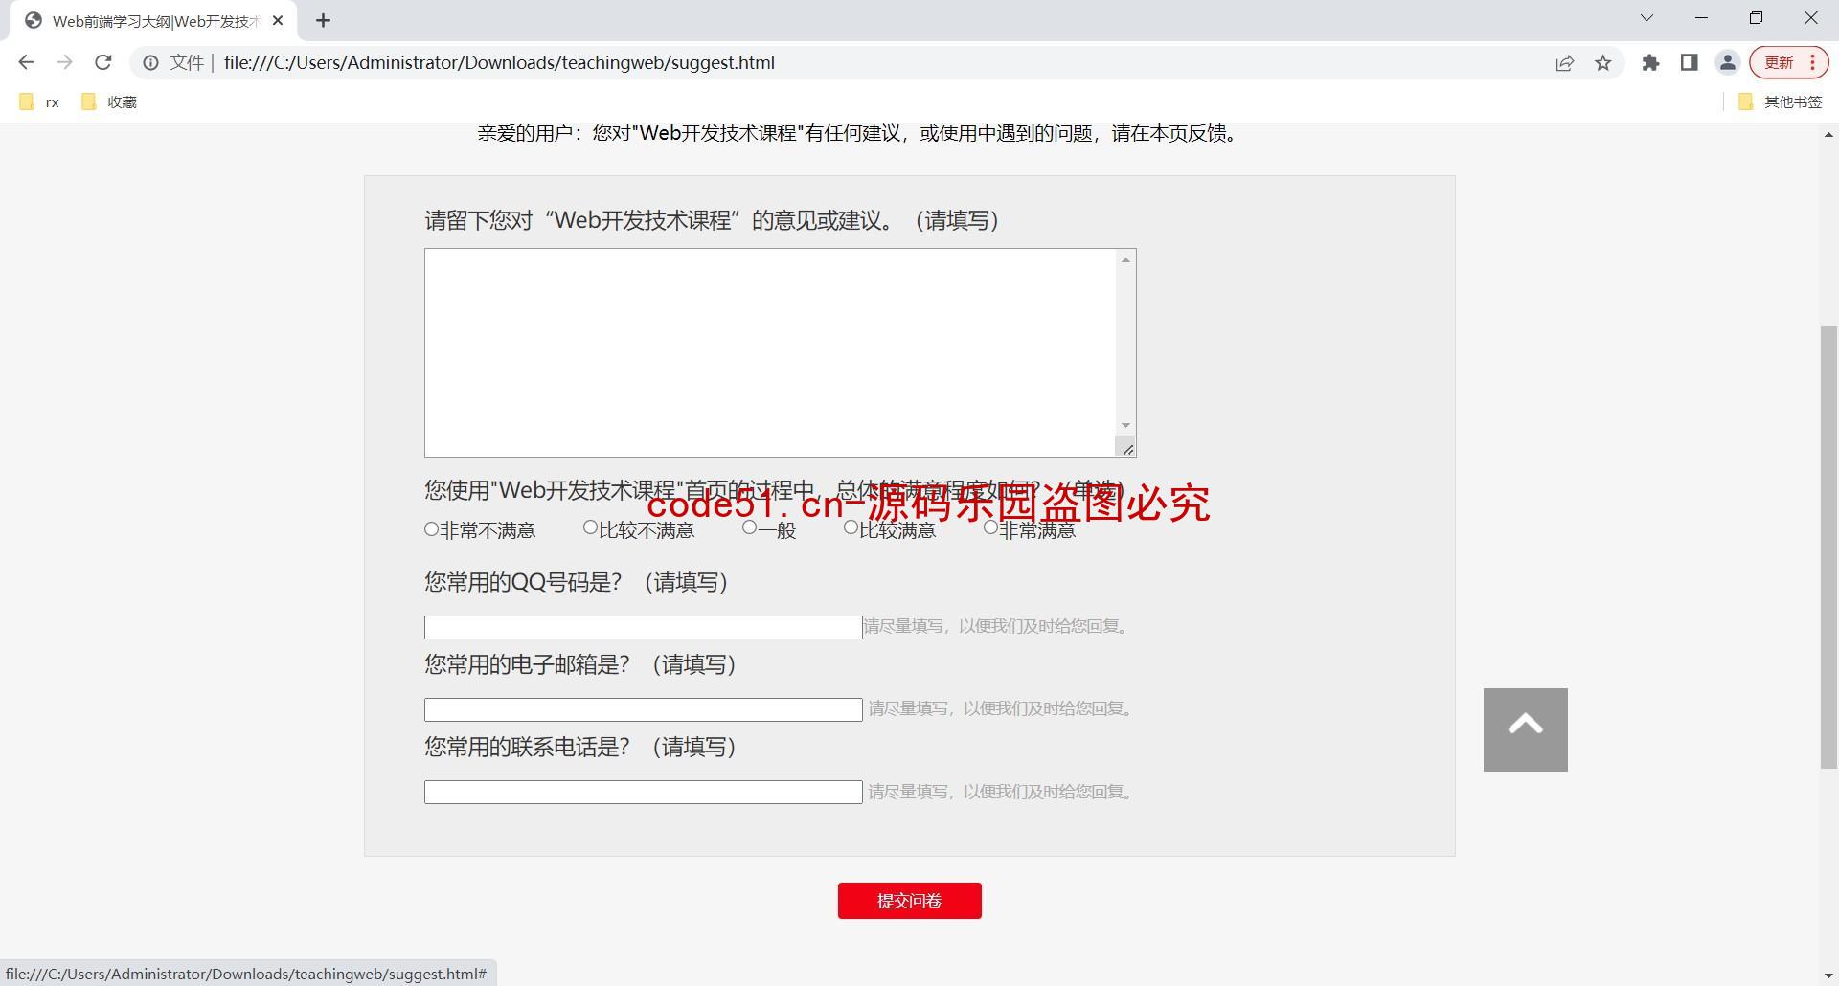
Task: Select the Web前端学习大纲 browser tab
Action: pyautogui.click(x=153, y=21)
